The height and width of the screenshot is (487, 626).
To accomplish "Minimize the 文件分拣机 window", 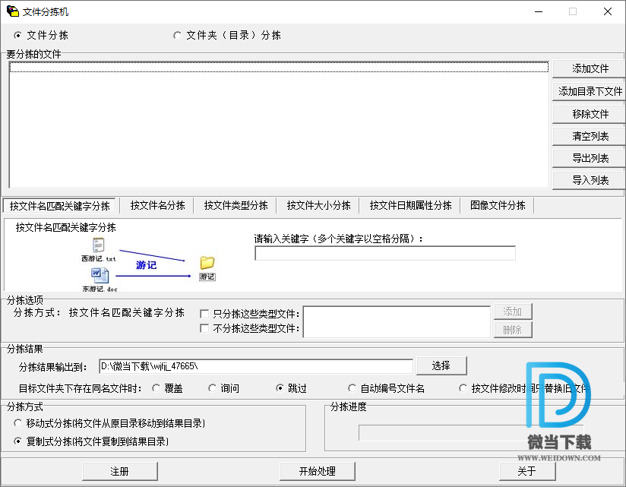I will 539,11.
